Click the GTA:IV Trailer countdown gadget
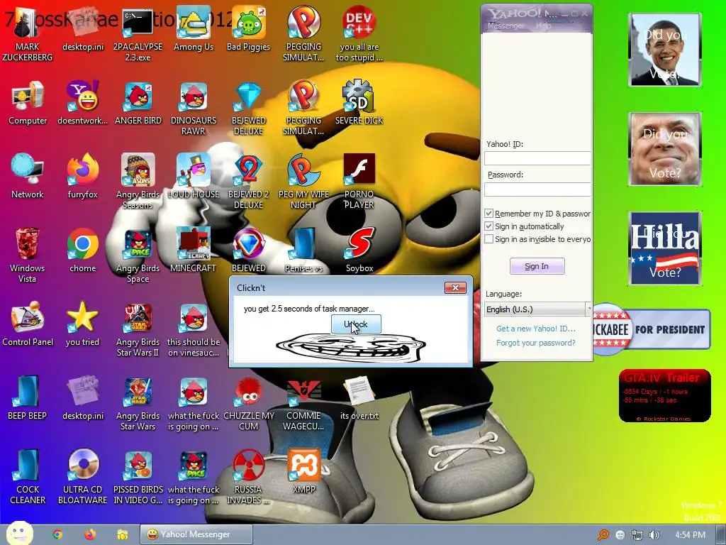726x545 pixels. point(664,395)
